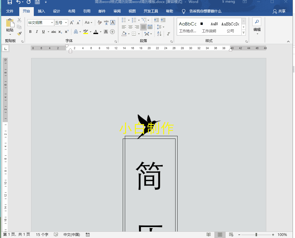The image size is (295, 238).
Task: Open line spacing dropdown
Action: click(x=160, y=27)
